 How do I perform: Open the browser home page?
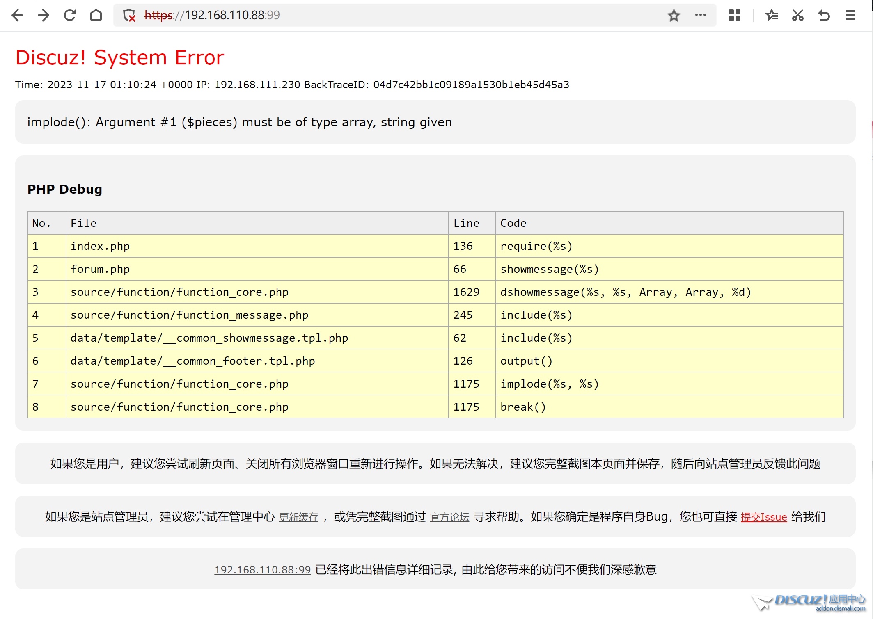pyautogui.click(x=96, y=16)
